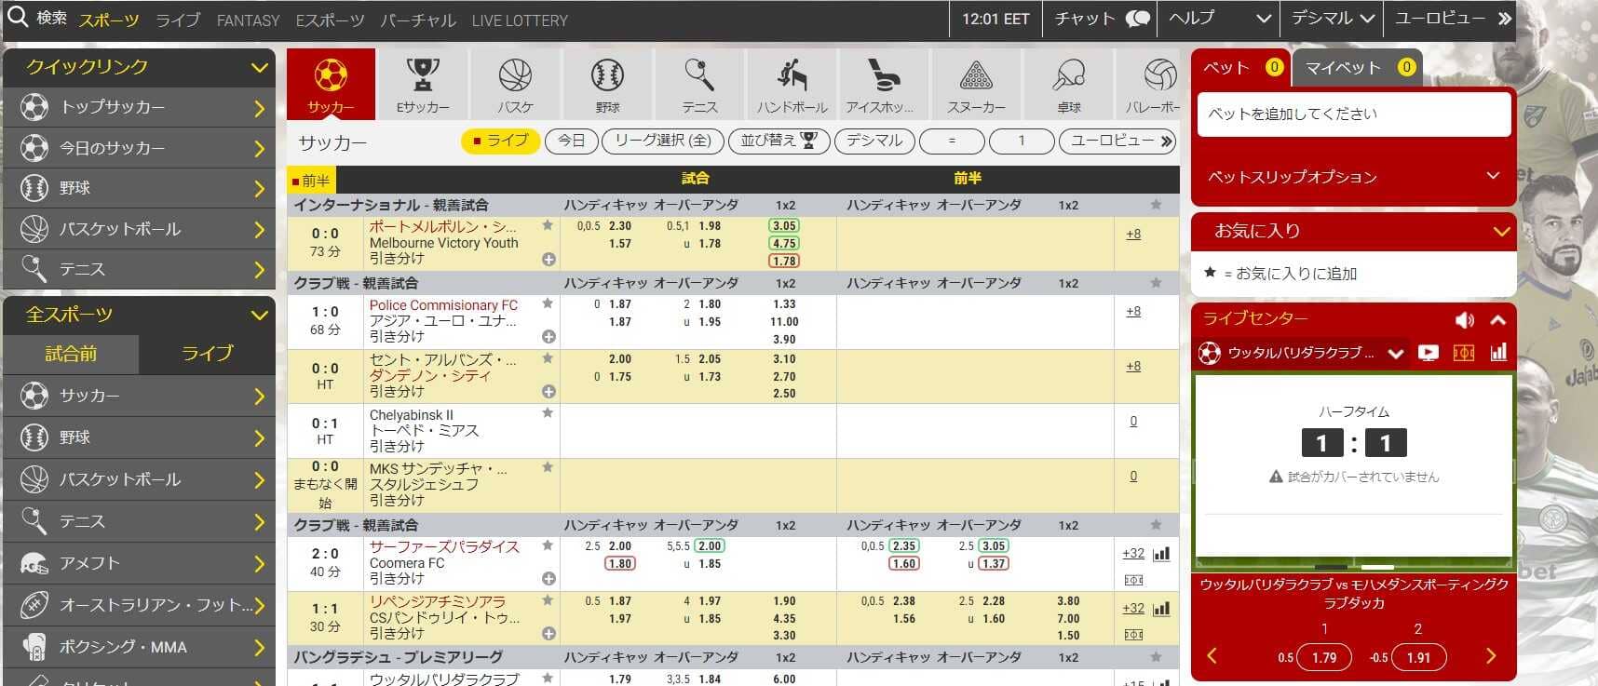Select the ice hockey sport icon
The height and width of the screenshot is (686, 1598).
[x=884, y=74]
